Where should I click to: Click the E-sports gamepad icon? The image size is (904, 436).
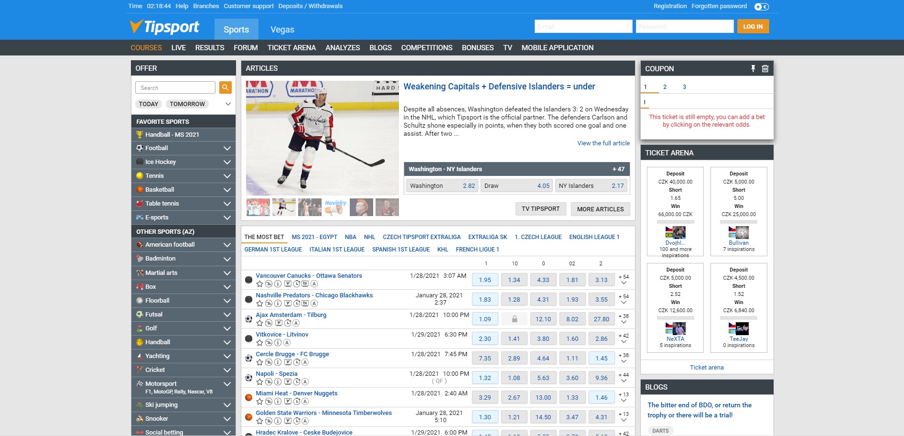tap(140, 217)
